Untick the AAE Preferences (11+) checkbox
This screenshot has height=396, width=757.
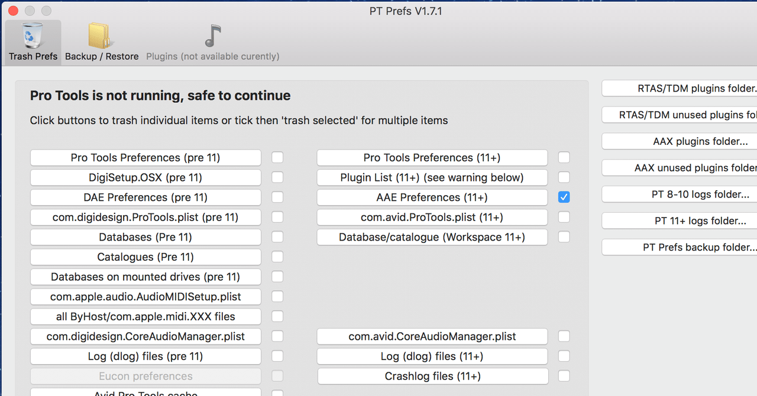pos(564,197)
